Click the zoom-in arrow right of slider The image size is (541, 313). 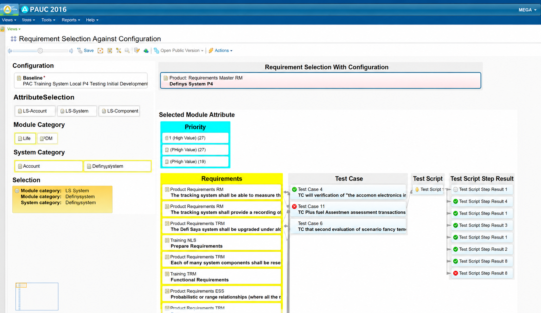[71, 51]
